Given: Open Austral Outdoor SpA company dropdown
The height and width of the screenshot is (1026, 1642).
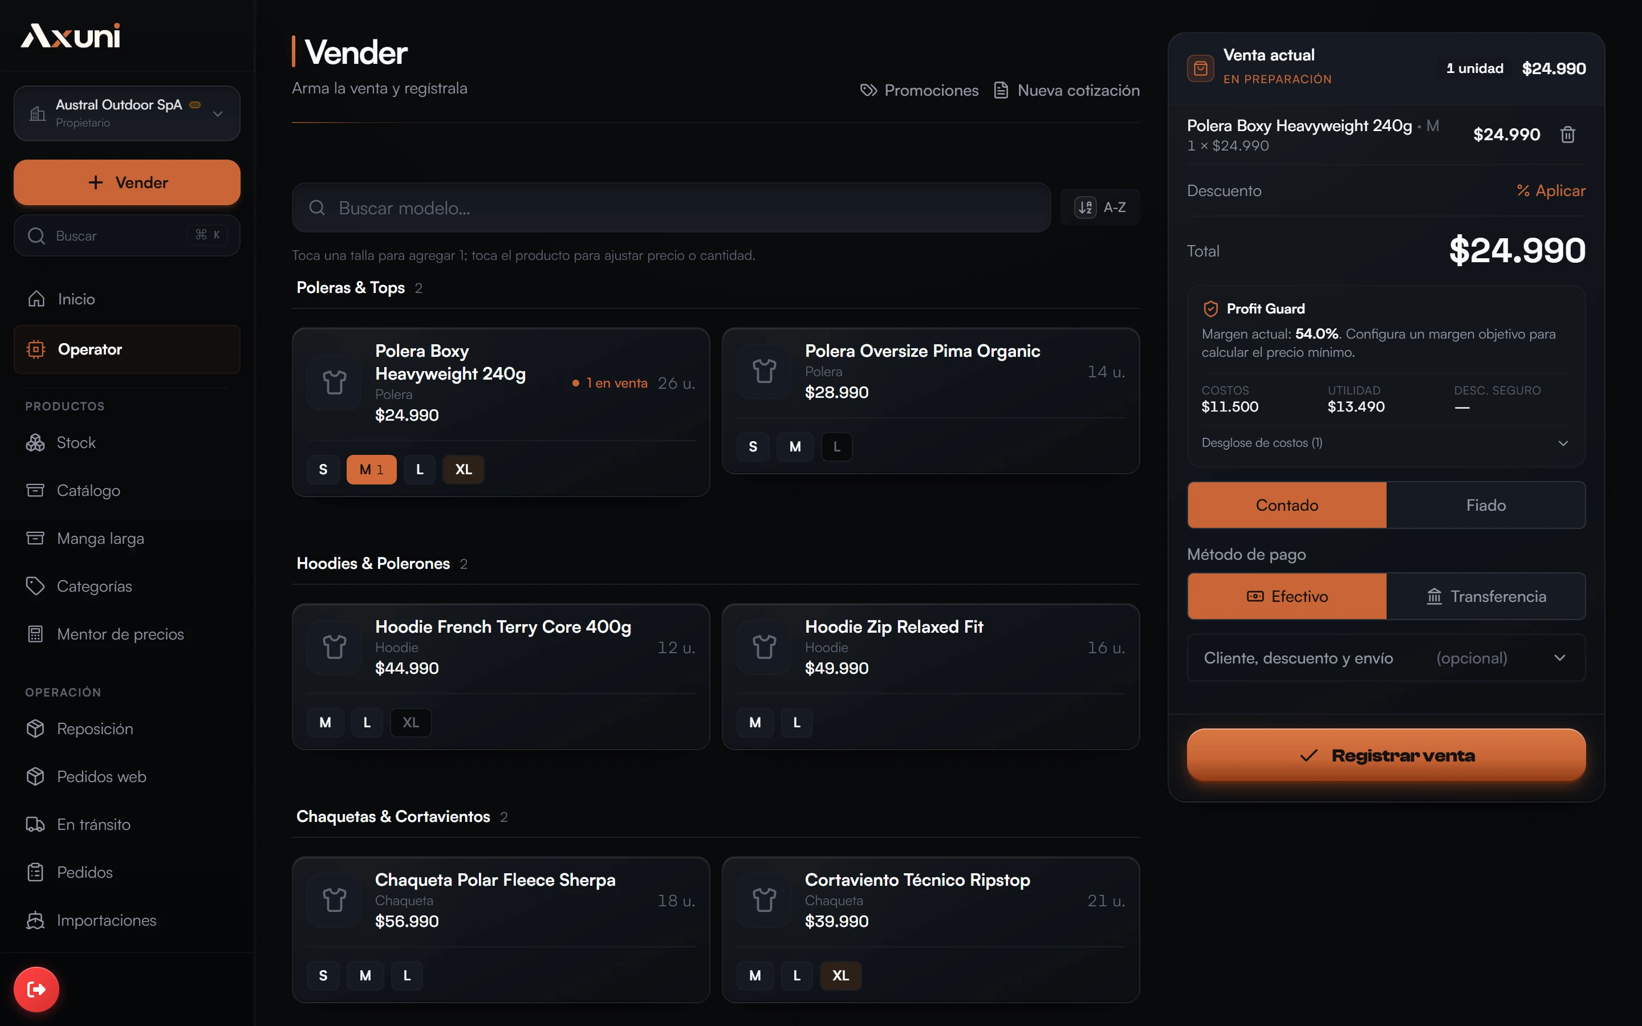Looking at the screenshot, I should pyautogui.click(x=127, y=113).
